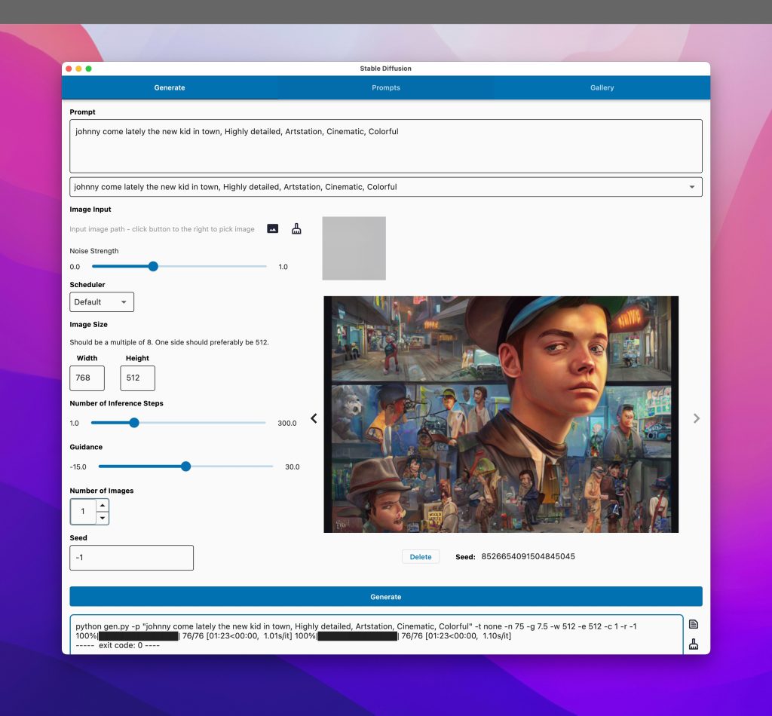This screenshot has height=716, width=772.
Task: Pick an input image with the picture icon
Action: 272,228
